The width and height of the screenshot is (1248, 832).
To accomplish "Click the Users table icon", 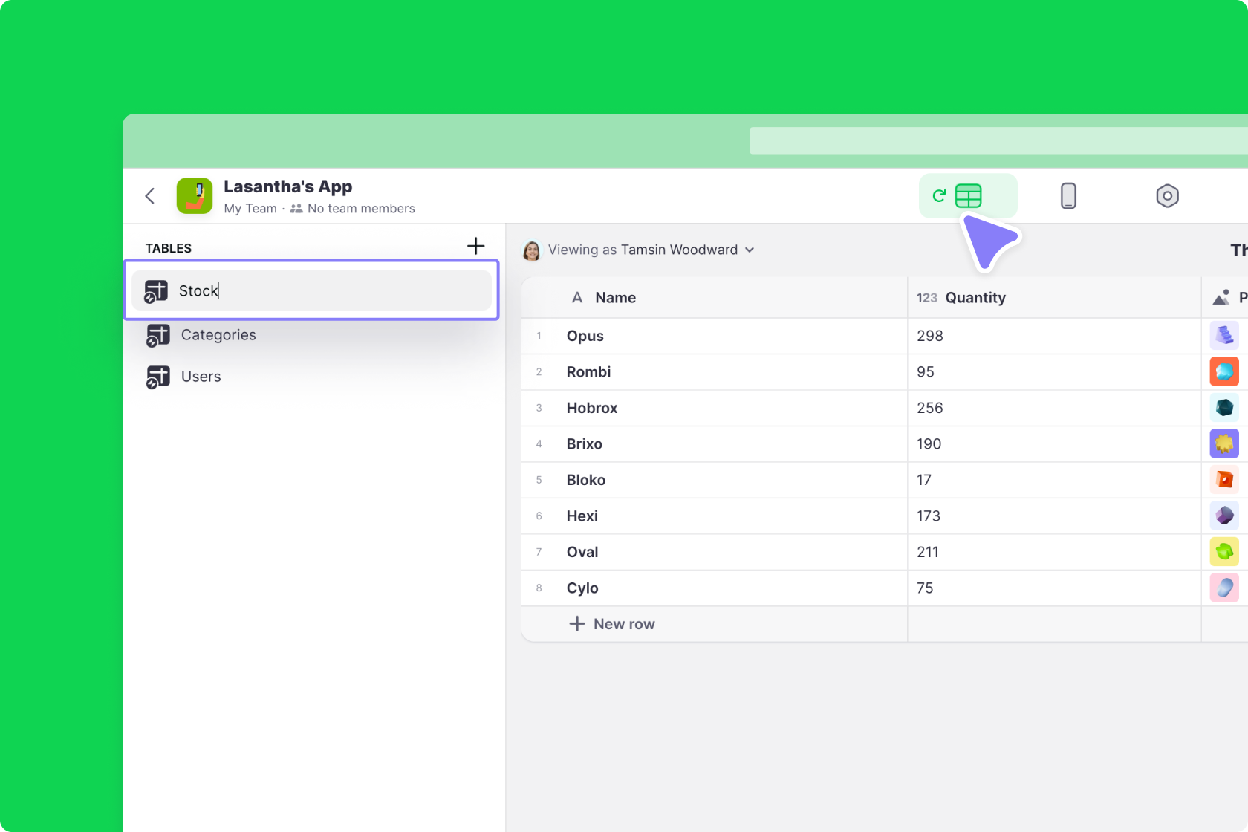I will coord(157,377).
